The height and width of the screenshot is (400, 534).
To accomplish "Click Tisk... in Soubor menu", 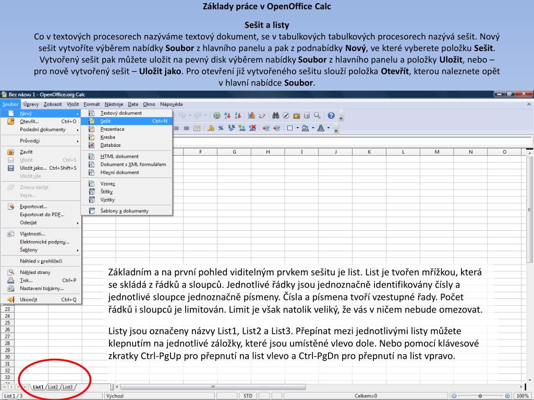I will (41, 280).
